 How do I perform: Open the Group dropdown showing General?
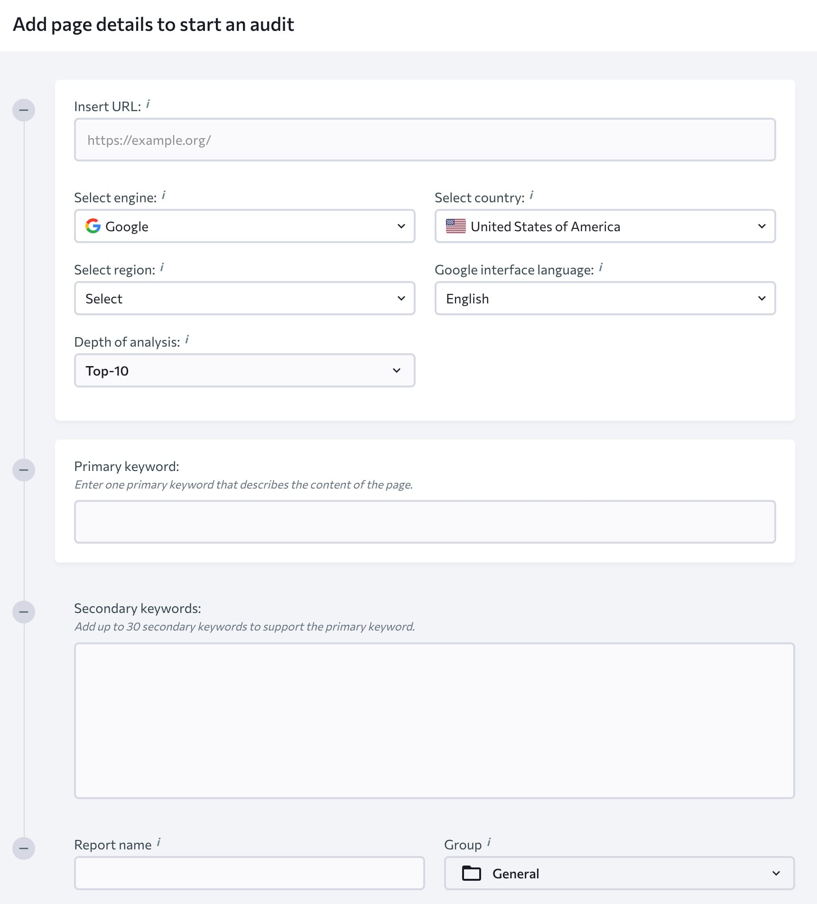[619, 873]
